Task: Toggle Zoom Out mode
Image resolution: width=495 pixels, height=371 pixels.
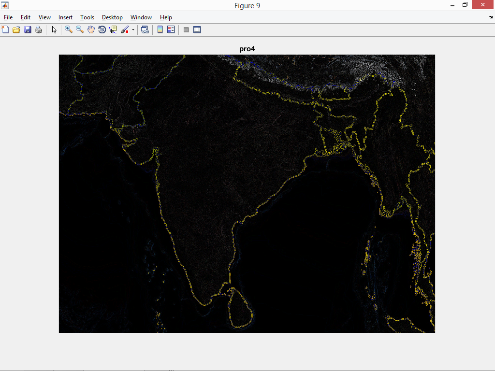Action: click(79, 29)
